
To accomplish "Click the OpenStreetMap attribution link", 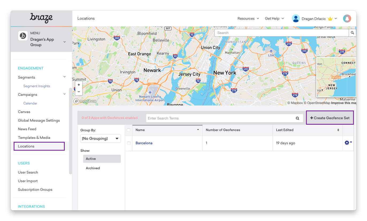I will click(x=317, y=103).
